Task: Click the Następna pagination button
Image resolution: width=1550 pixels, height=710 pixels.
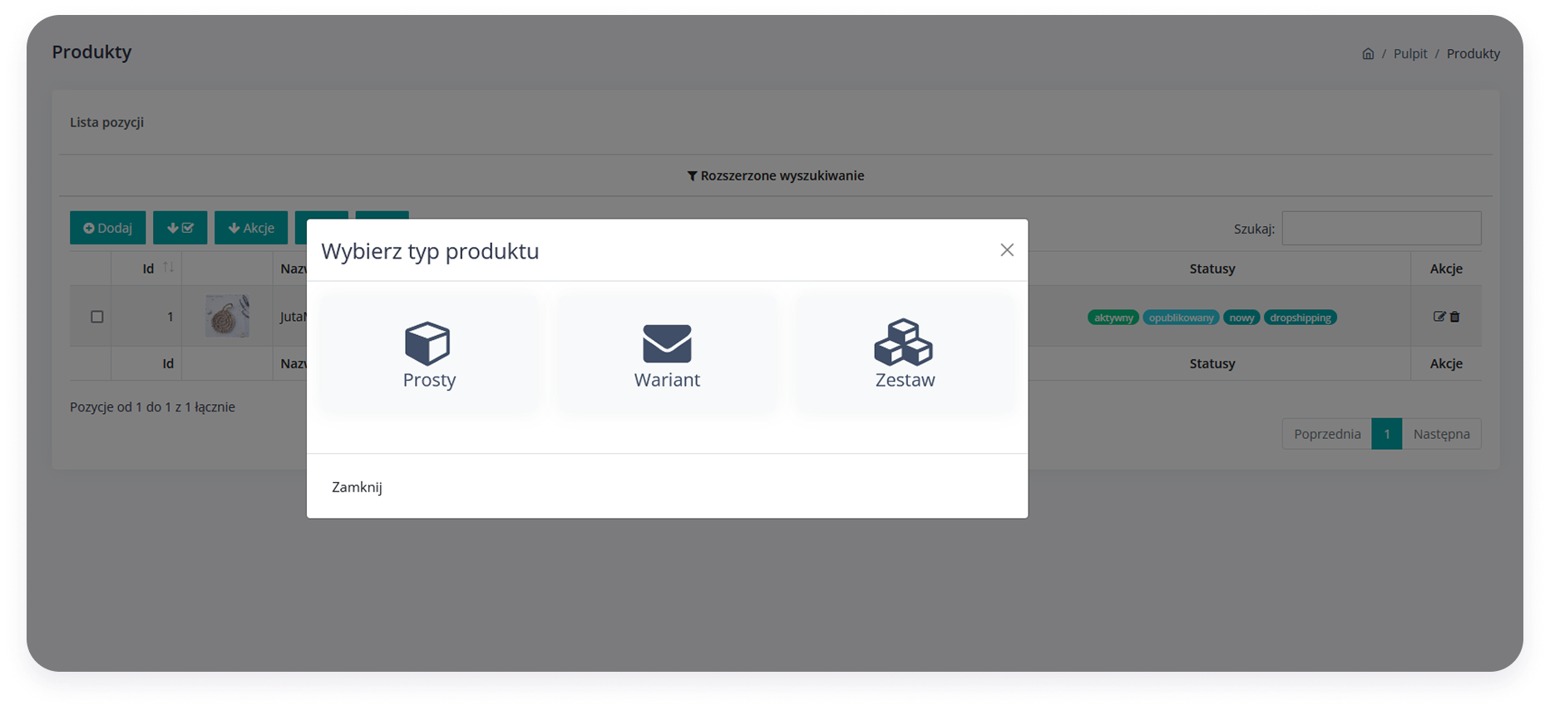Action: click(x=1442, y=434)
